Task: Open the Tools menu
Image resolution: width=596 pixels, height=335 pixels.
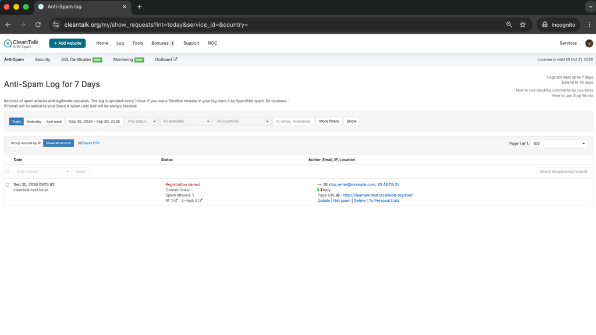Action: pos(137,43)
